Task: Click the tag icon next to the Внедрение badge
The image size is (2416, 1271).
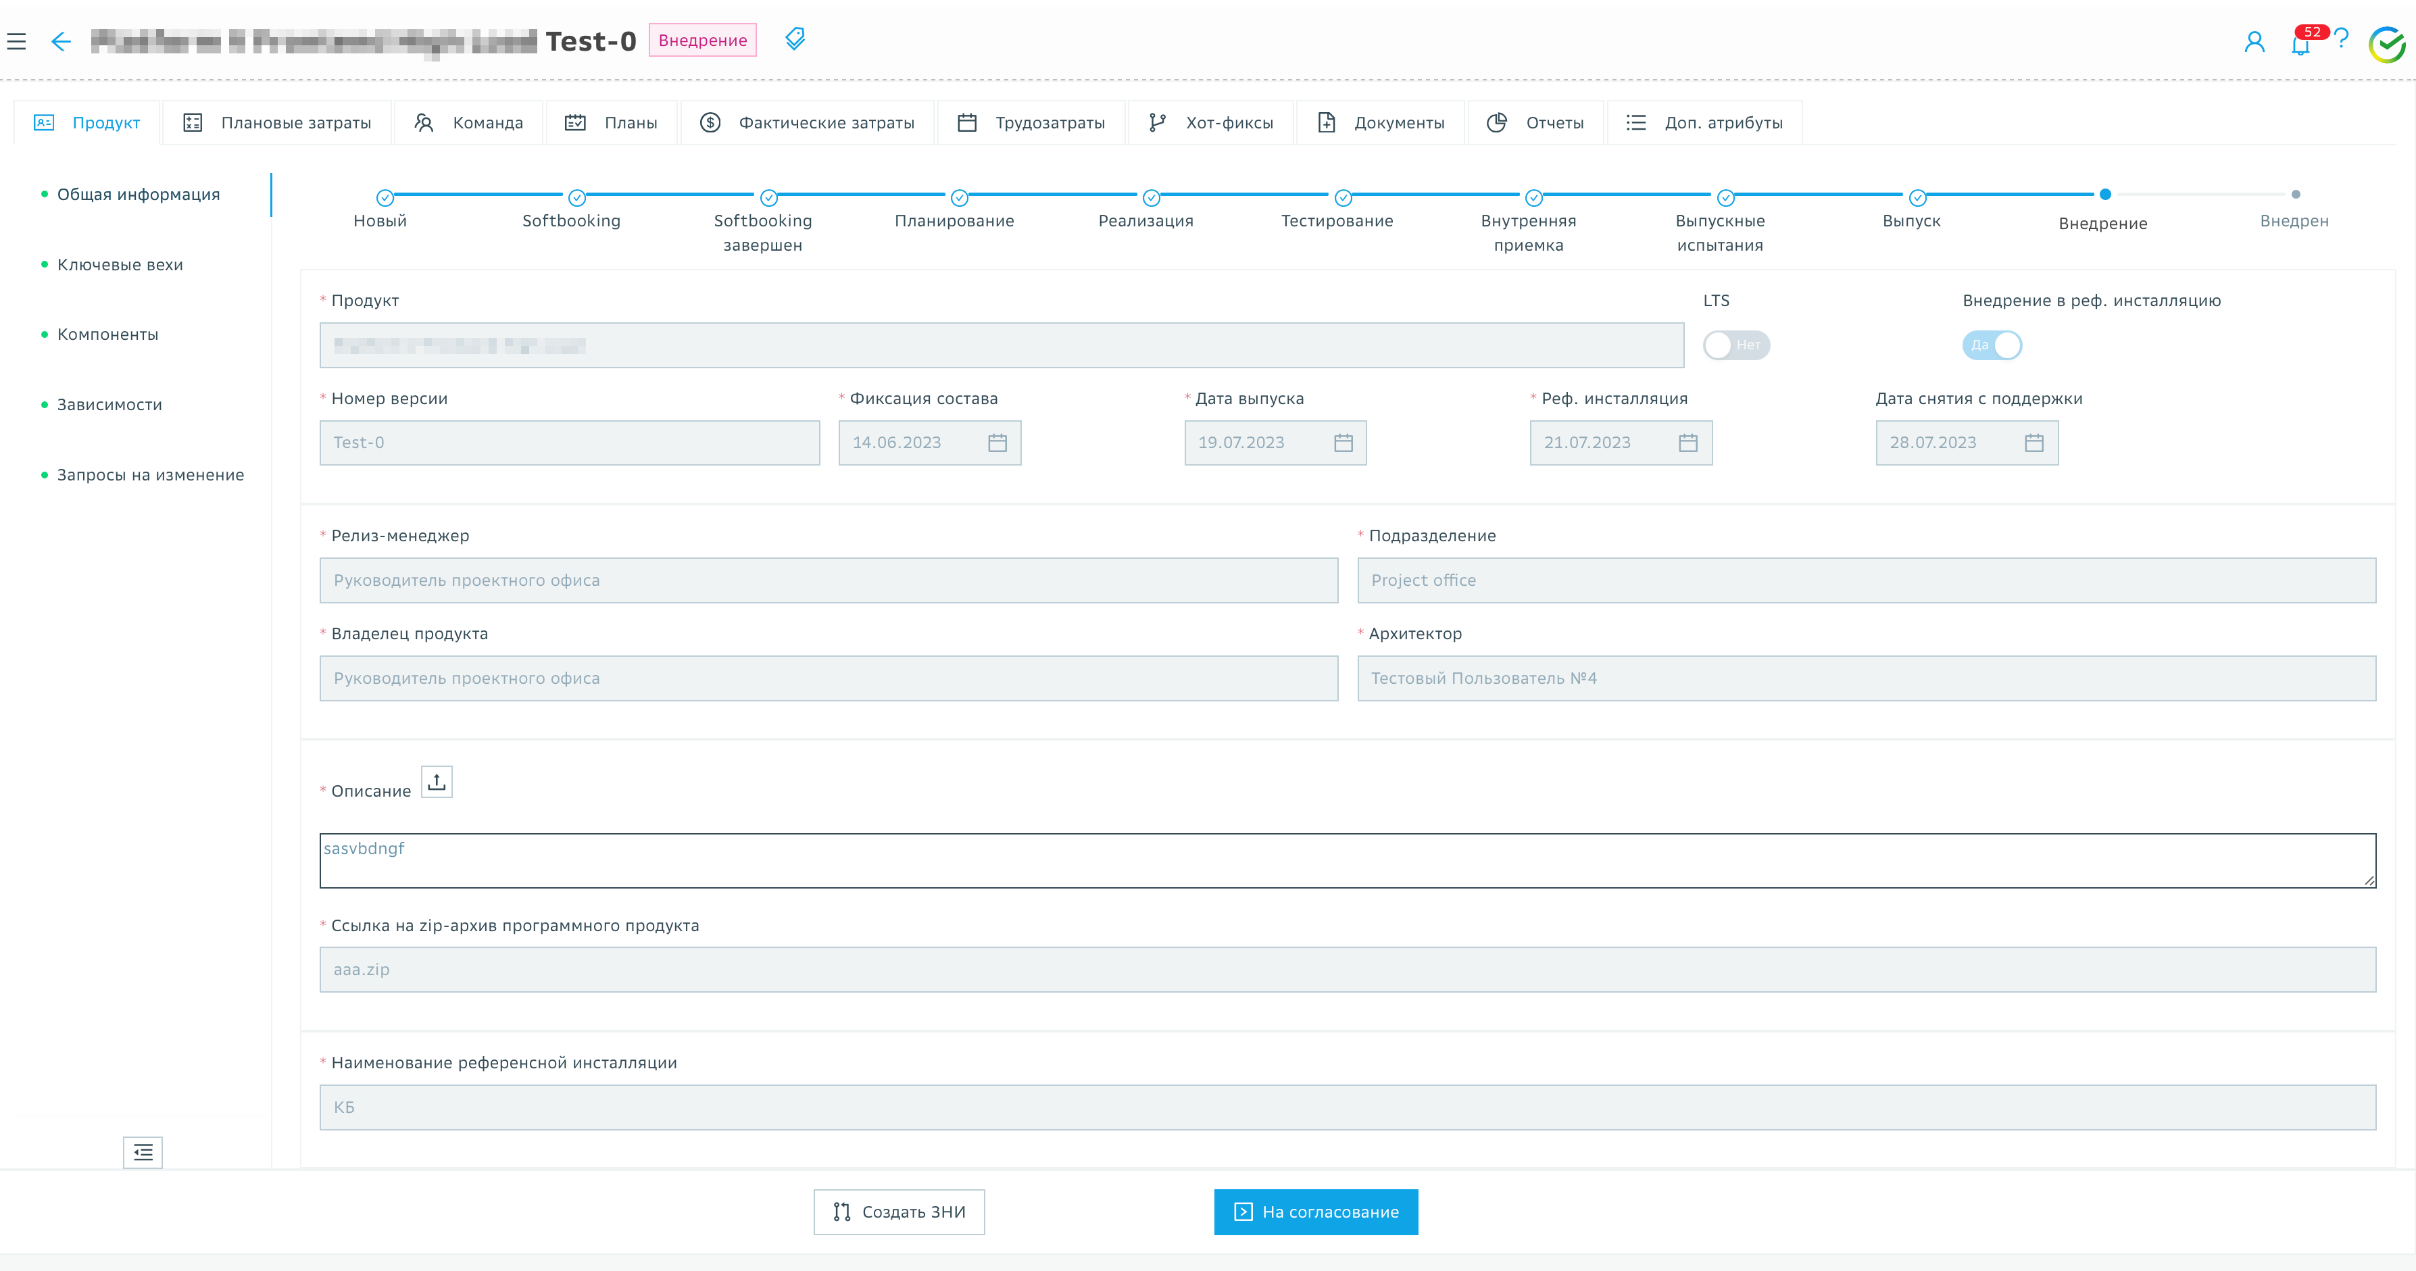Action: coord(794,39)
